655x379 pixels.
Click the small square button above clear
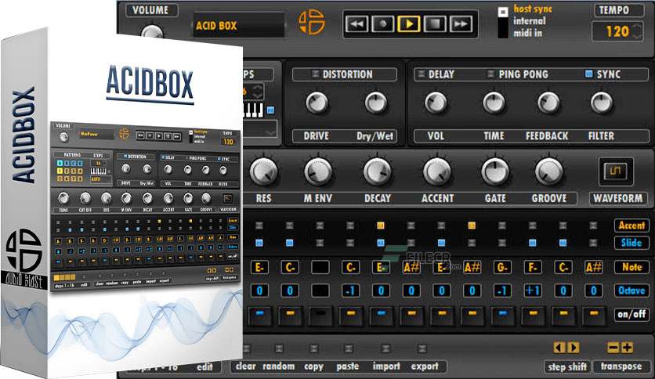click(x=247, y=348)
